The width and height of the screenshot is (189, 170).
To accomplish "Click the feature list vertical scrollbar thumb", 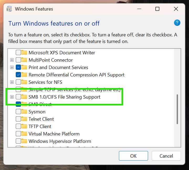I will tap(177, 109).
